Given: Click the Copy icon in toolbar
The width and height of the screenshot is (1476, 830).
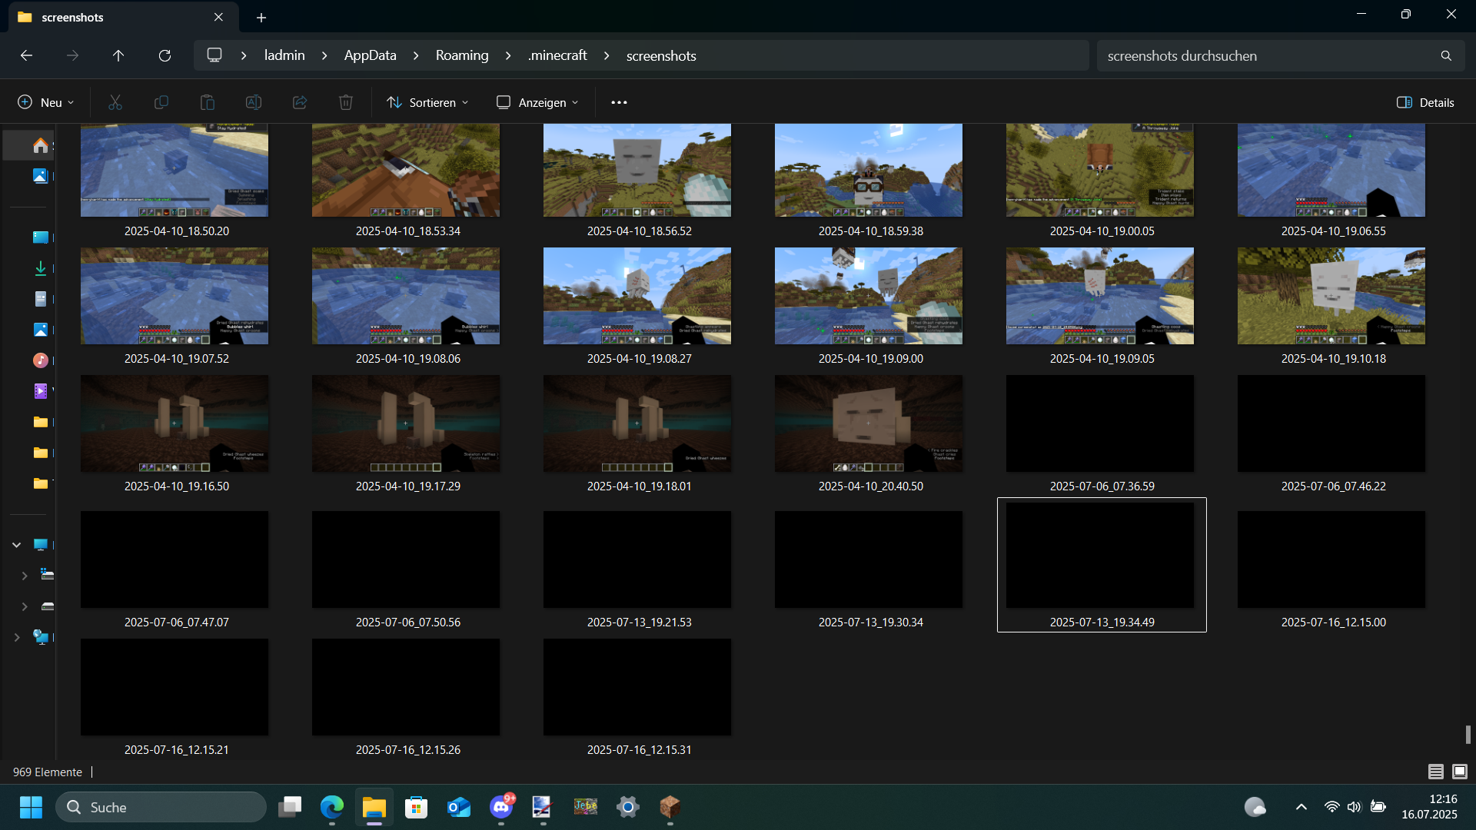Looking at the screenshot, I should pyautogui.click(x=161, y=102).
